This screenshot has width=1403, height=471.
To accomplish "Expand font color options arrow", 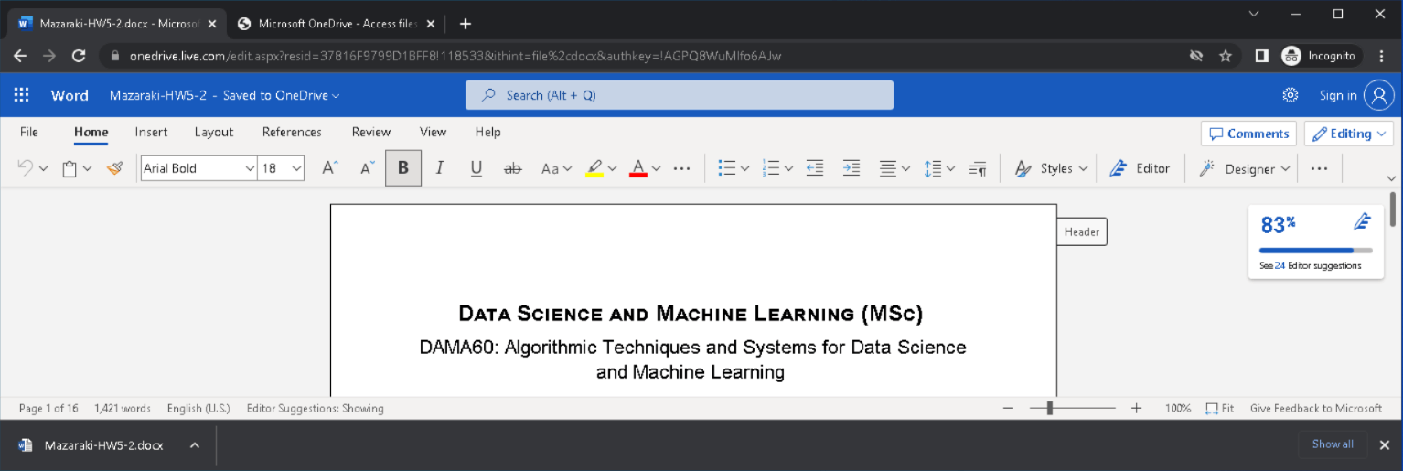I will (657, 168).
